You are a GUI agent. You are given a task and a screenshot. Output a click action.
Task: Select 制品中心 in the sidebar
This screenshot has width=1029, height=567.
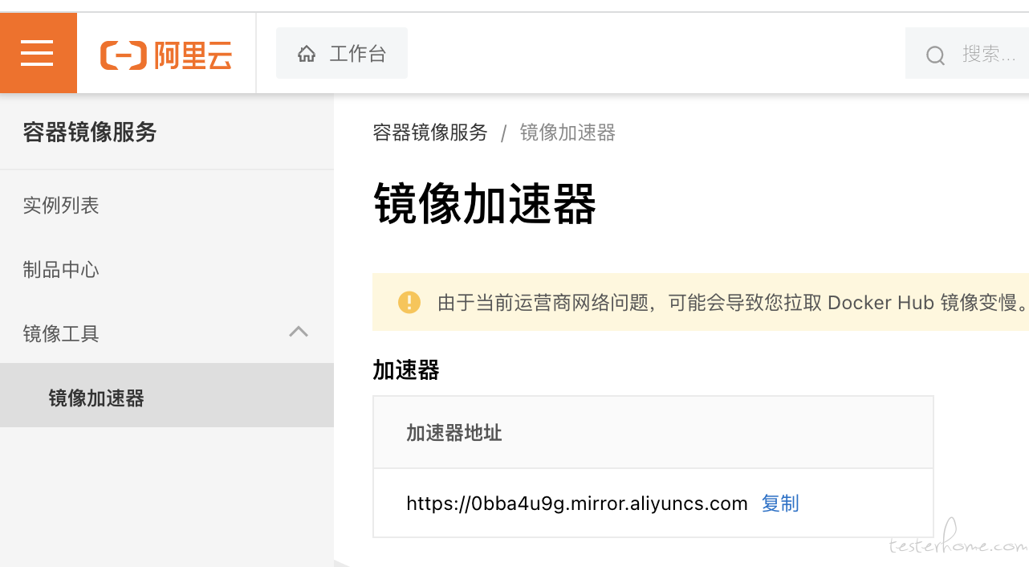(x=61, y=270)
